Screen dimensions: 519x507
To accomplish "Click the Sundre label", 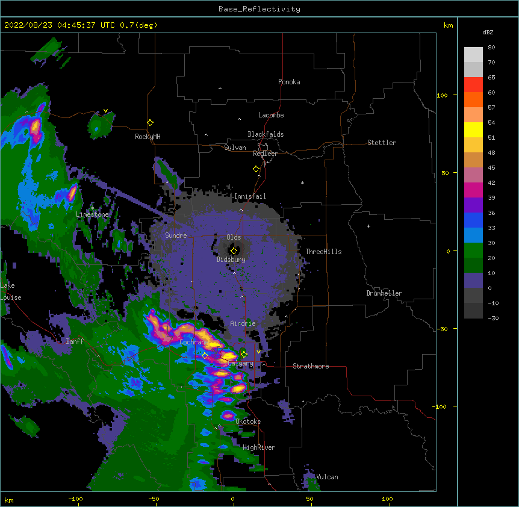I will click(176, 235).
